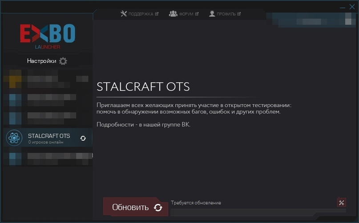
Task: Click the STALCRAFT OTS heading
Action: pos(143,87)
